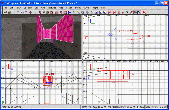
Task: Toggle scale lock X button
Action: (96, 12)
